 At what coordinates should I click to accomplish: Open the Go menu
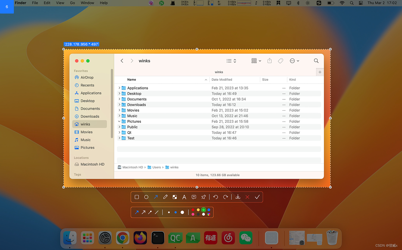click(x=72, y=3)
